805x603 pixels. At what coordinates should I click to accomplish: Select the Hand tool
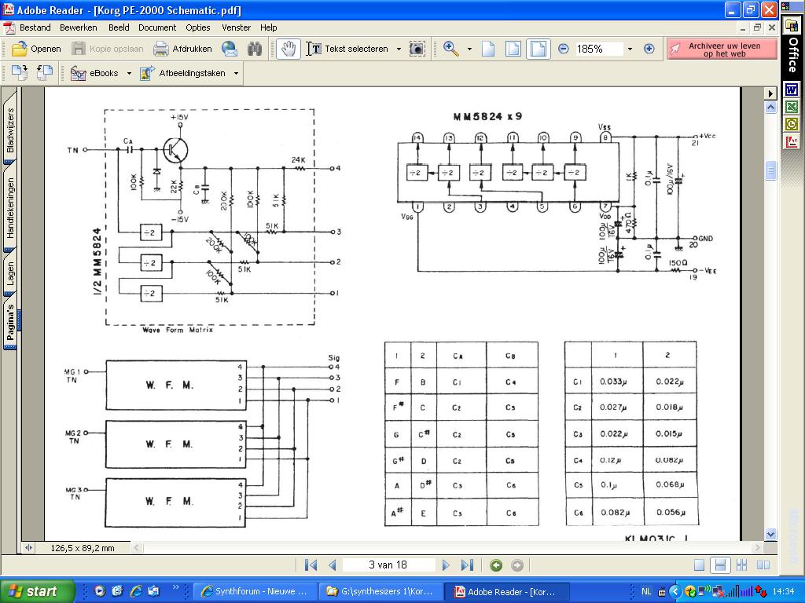(288, 49)
